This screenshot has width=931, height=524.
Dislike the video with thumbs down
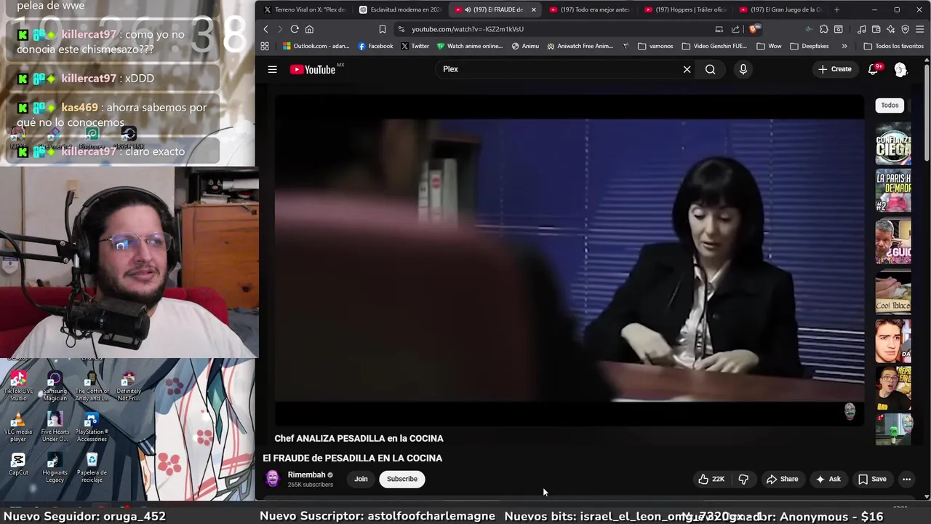coord(743,479)
